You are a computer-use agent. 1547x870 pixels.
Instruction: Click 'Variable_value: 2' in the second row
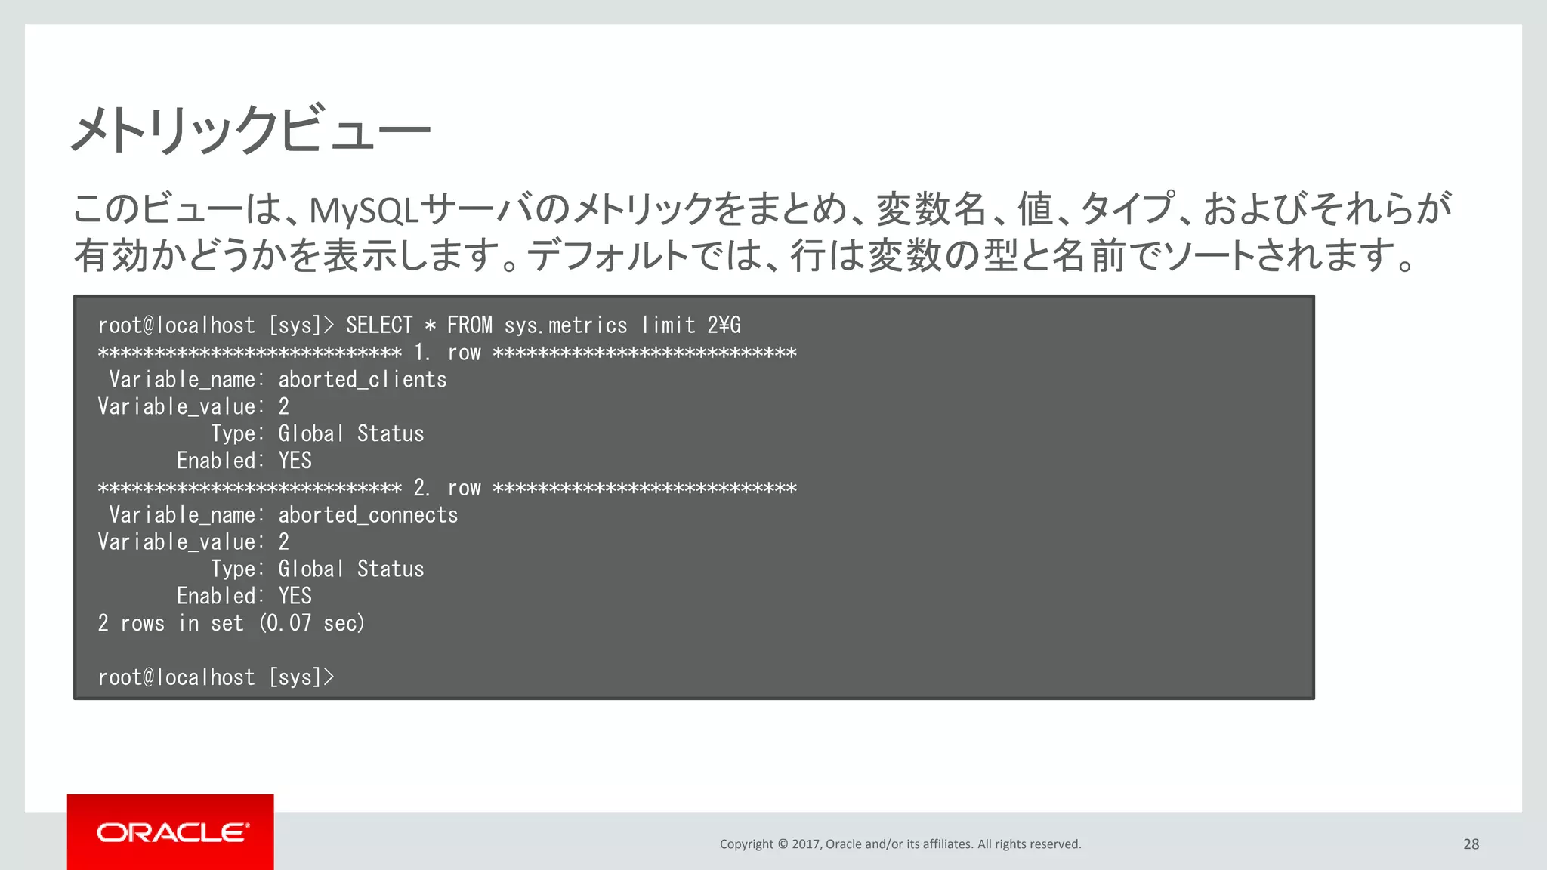(193, 542)
